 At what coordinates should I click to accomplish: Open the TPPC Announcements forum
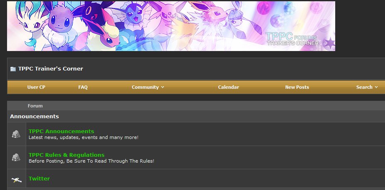coord(61,132)
